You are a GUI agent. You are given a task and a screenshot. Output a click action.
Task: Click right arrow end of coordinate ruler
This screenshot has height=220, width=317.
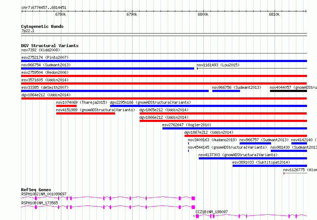(306, 11)
